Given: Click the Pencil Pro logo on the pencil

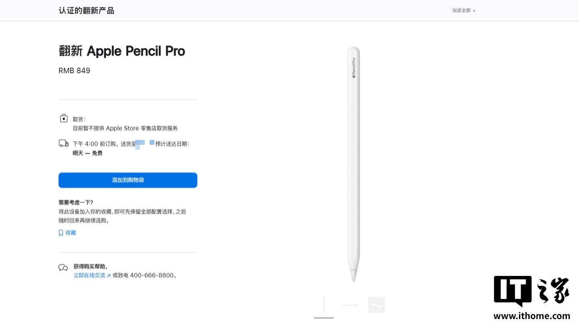Looking at the screenshot, I should pos(354,68).
